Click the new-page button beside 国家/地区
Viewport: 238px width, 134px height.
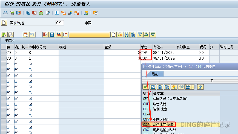coord(4,23)
